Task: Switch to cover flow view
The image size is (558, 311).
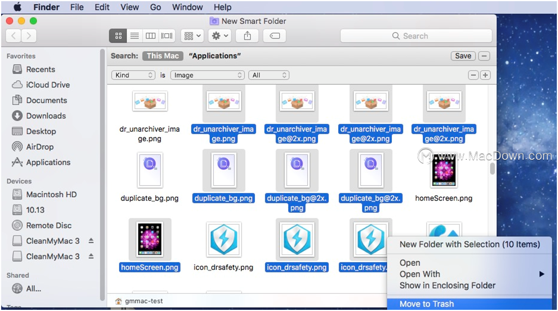Action: point(167,36)
